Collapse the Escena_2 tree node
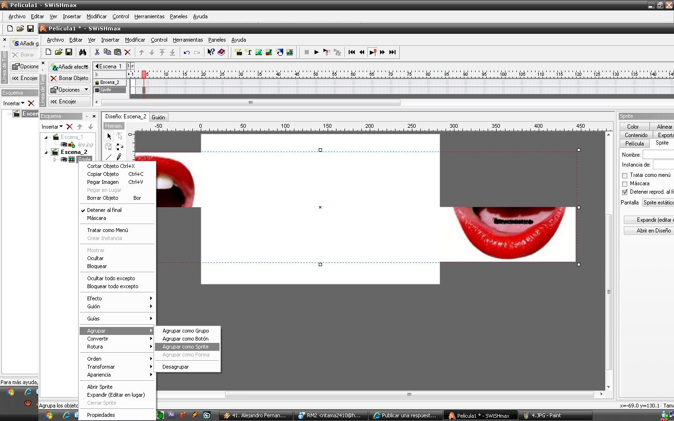The image size is (674, 421). (x=46, y=152)
